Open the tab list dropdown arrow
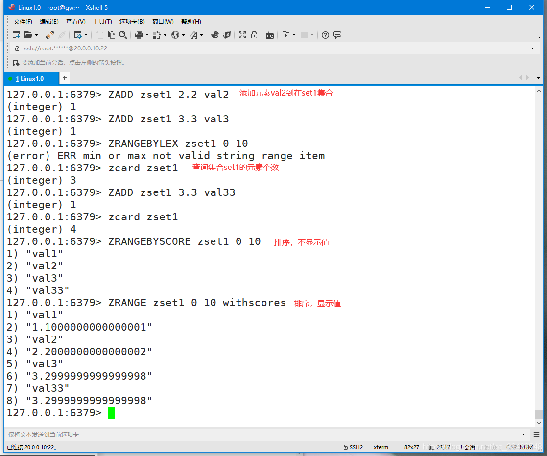The width and height of the screenshot is (547, 456). 538,78
